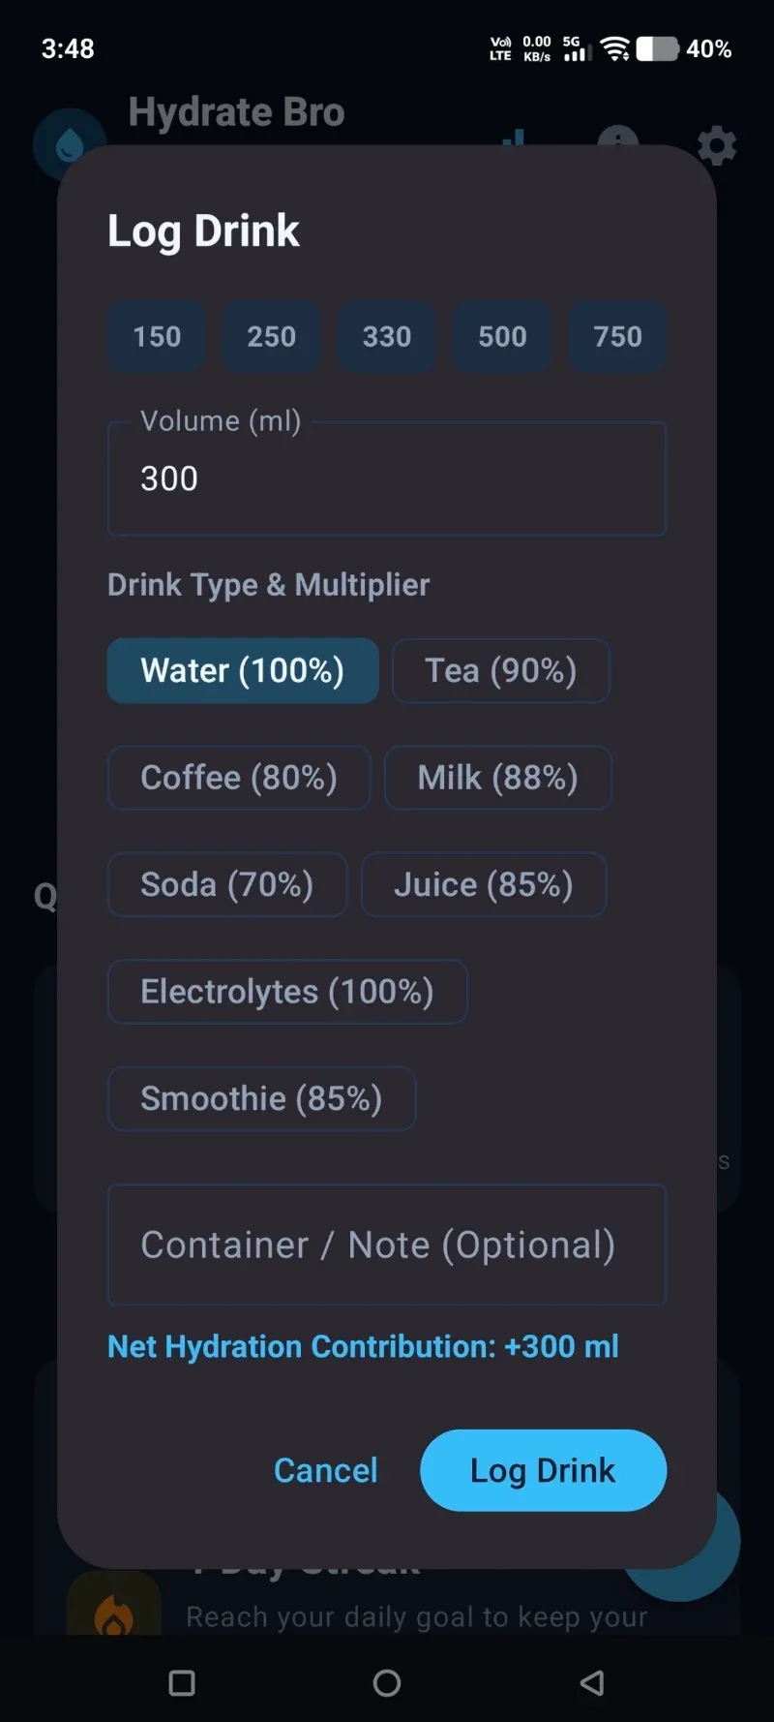Tap the Android back navigation icon

tap(592, 1683)
